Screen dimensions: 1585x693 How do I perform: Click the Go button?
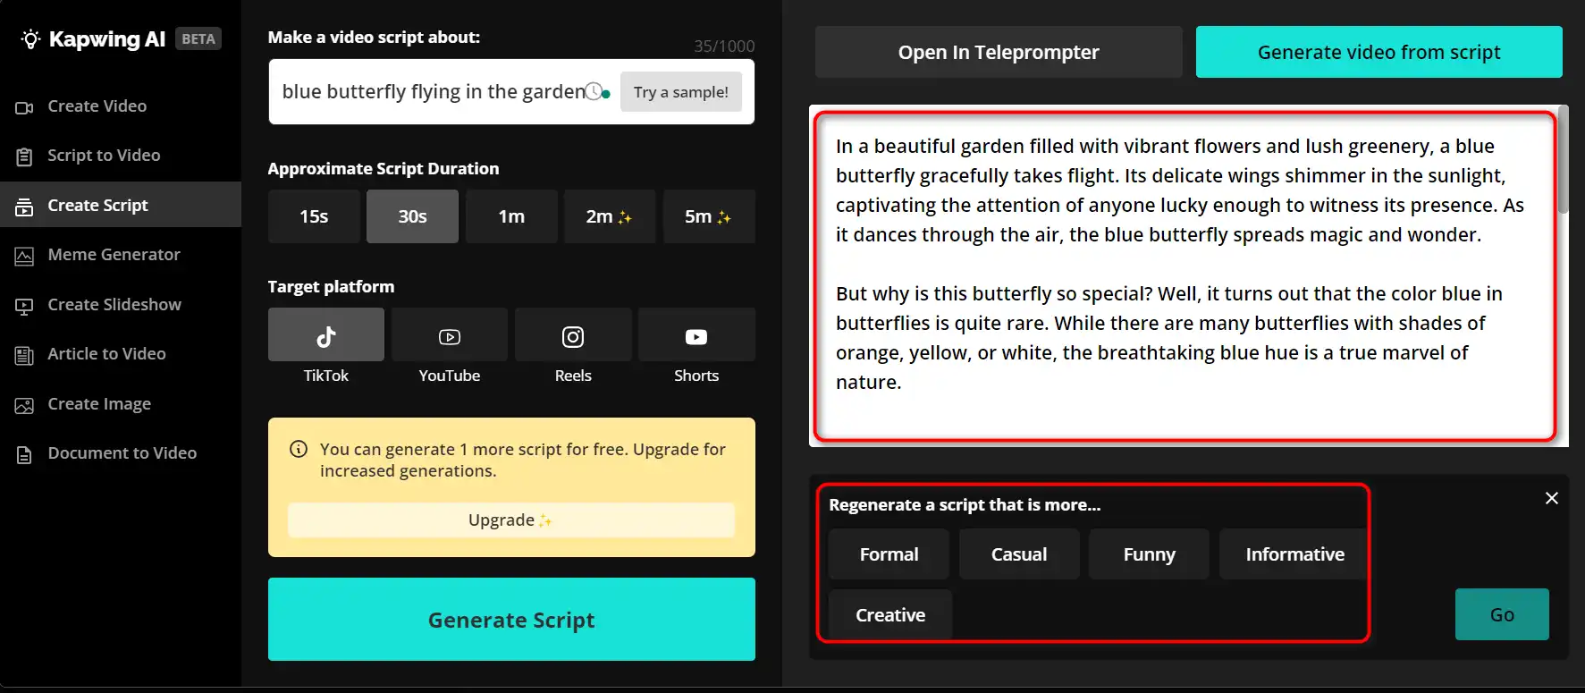(1502, 614)
